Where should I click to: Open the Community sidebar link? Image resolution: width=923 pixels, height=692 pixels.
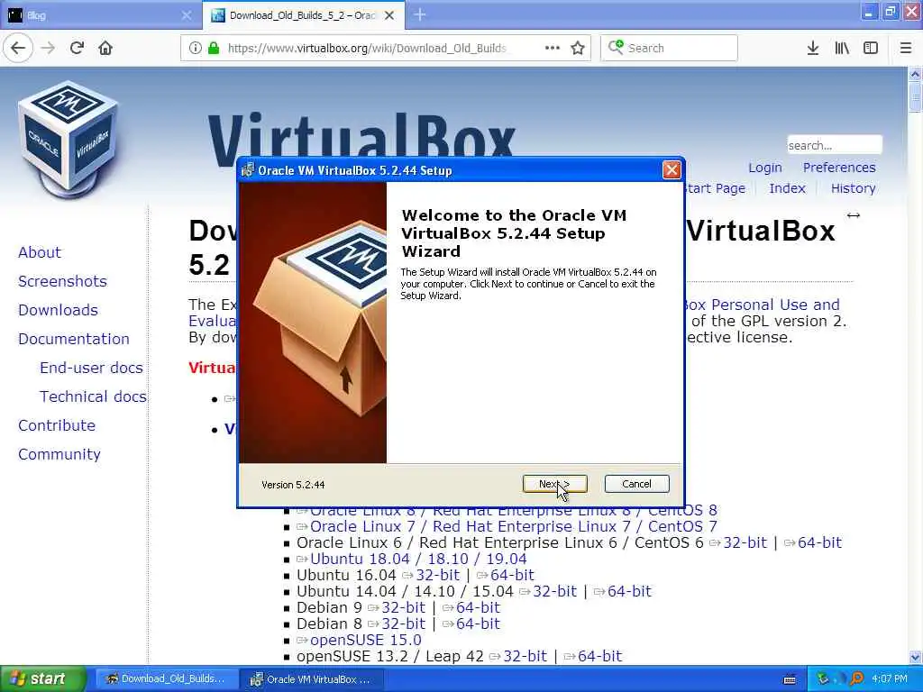pos(59,454)
